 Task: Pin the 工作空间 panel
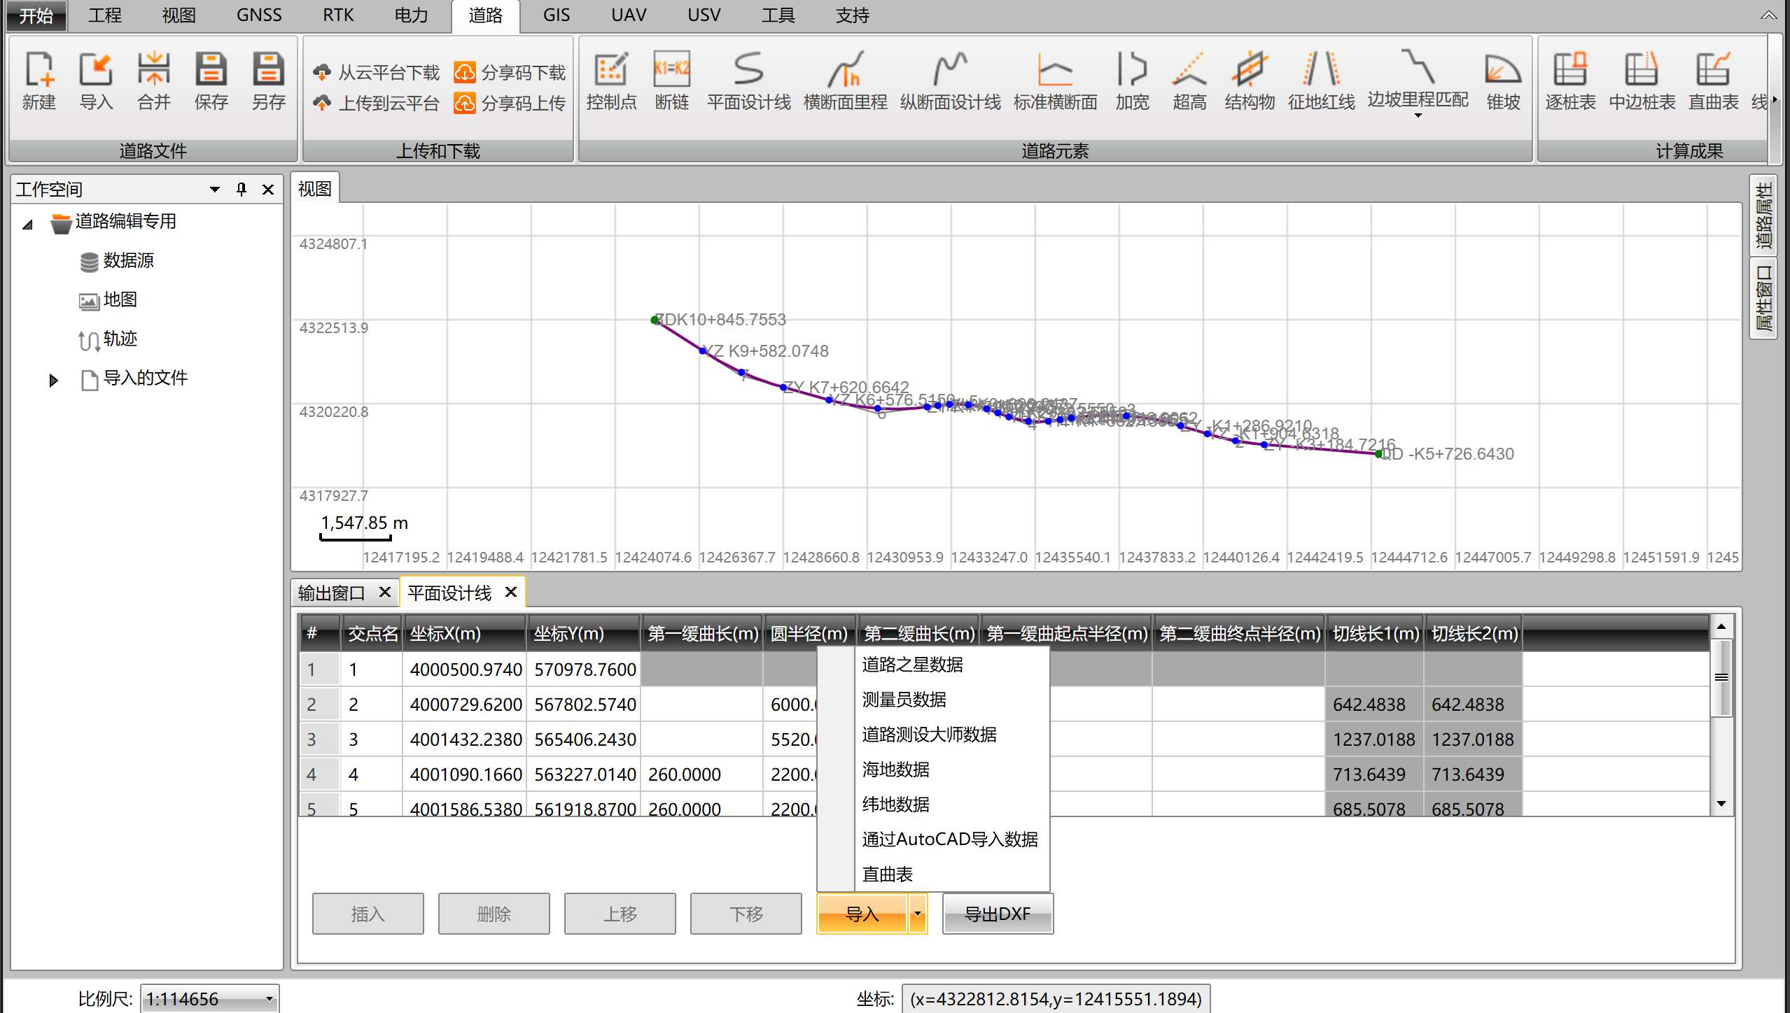(x=242, y=189)
